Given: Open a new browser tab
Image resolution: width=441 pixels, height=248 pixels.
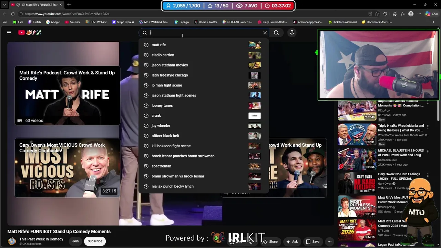Looking at the screenshot, I should coord(69,5).
